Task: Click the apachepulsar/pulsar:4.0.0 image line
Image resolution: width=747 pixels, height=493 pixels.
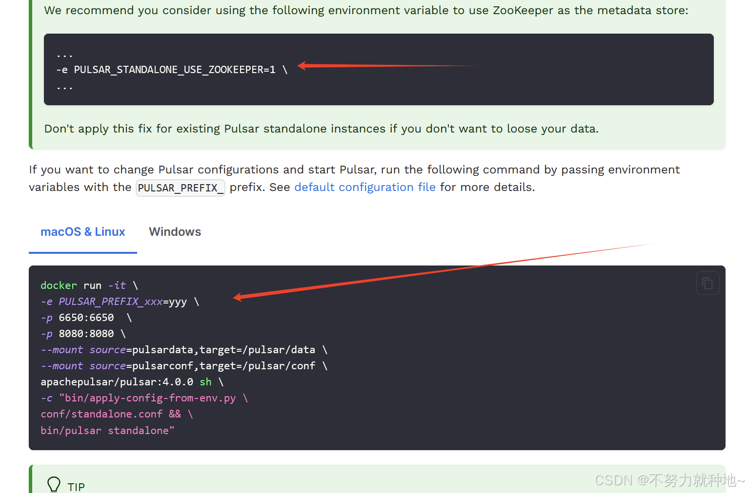Action: pos(131,381)
